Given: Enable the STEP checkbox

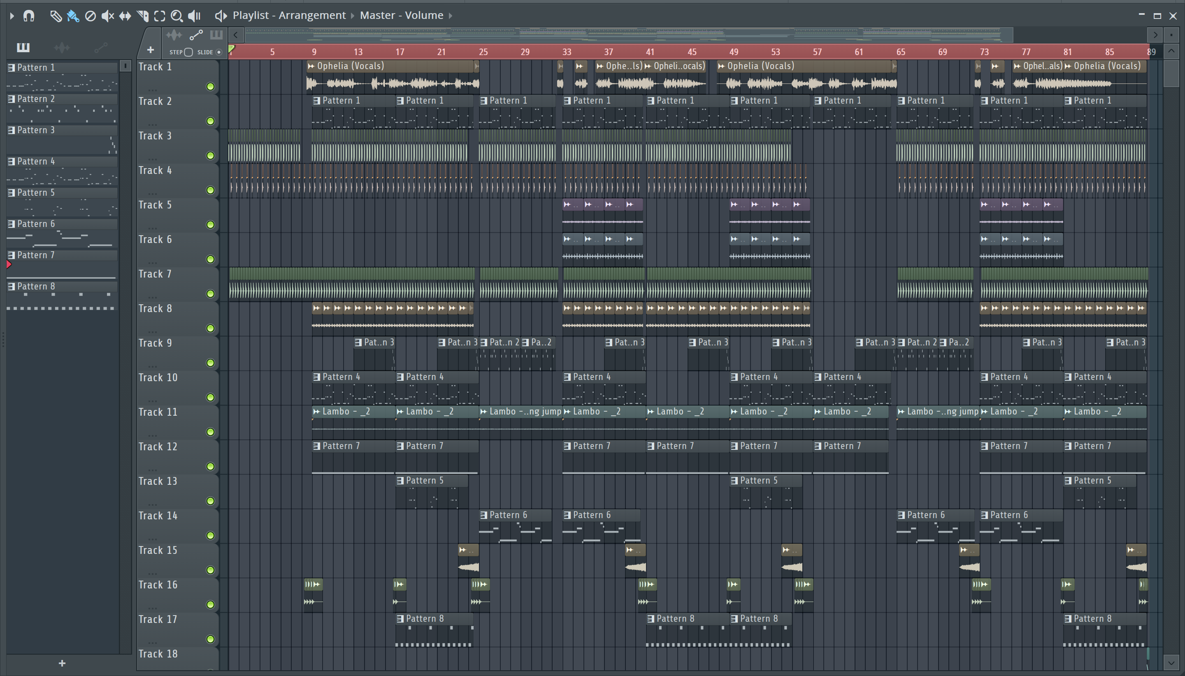Looking at the screenshot, I should pos(188,52).
